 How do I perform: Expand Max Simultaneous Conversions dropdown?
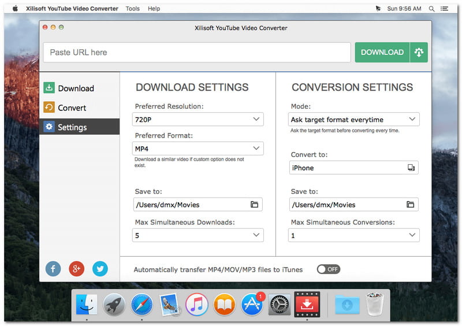coord(354,235)
